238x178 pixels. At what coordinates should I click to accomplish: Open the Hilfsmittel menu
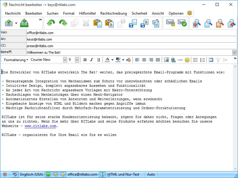click(x=87, y=13)
